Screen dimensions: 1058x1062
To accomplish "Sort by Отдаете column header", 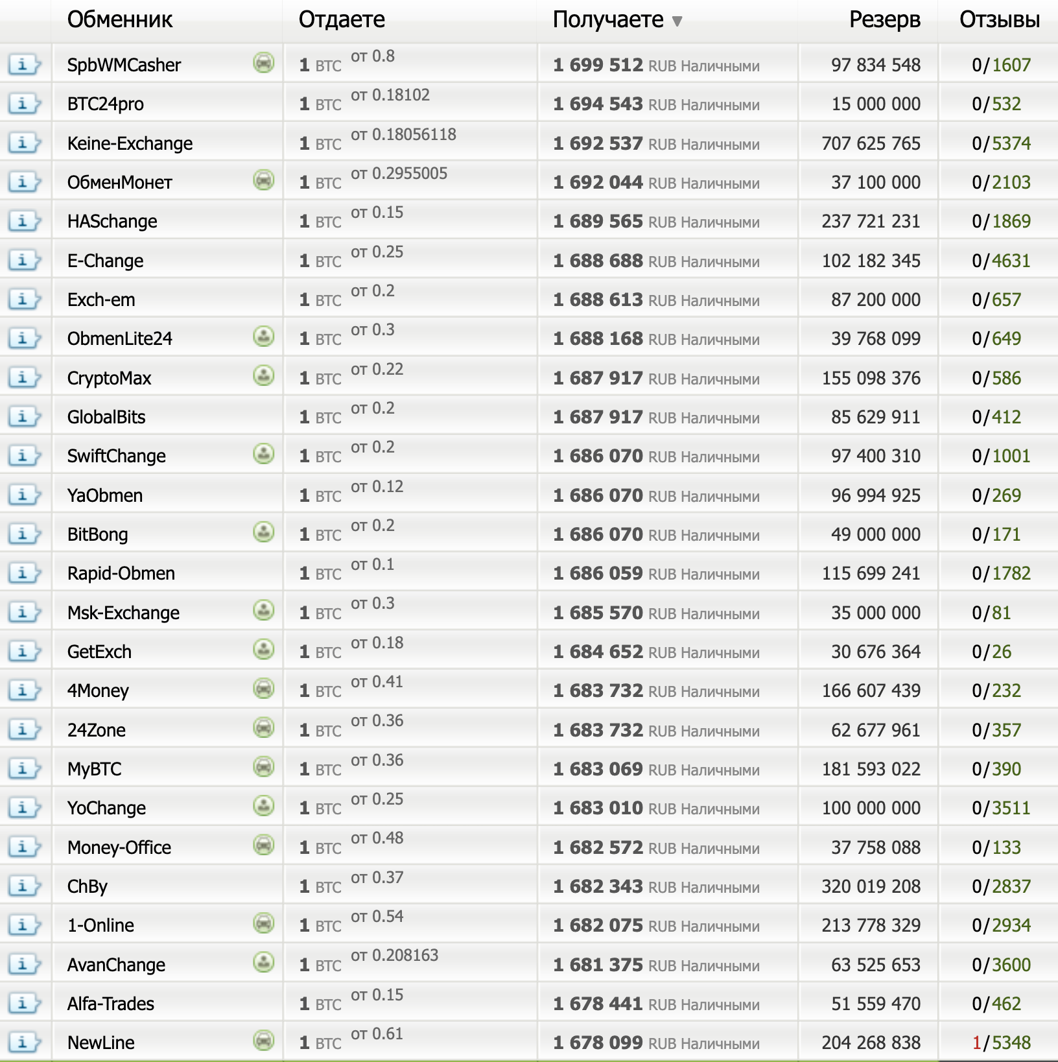I will [x=342, y=20].
